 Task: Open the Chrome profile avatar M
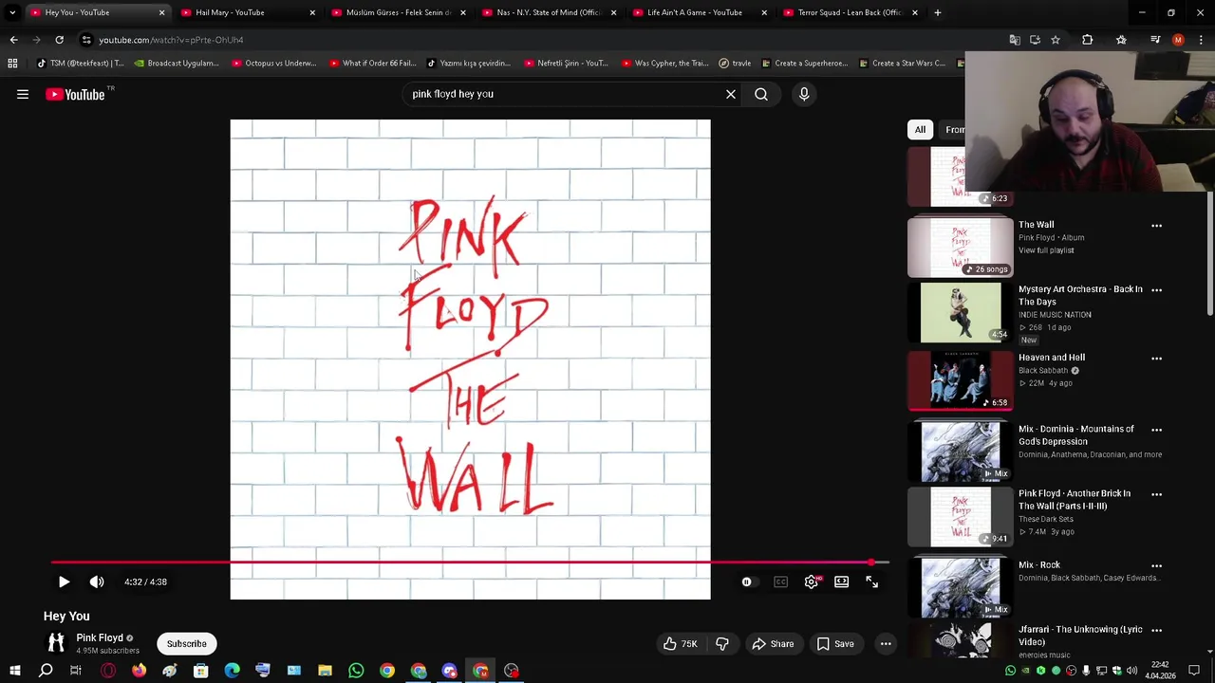[x=1178, y=40]
